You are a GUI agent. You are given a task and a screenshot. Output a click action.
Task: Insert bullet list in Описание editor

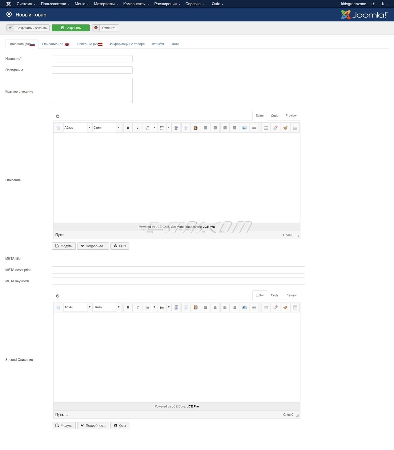[162, 128]
